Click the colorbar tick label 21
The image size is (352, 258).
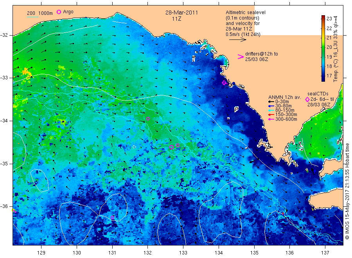tap(329, 38)
